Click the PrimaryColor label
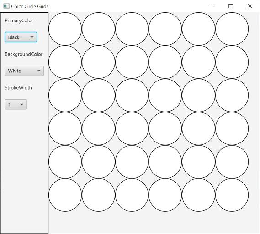 pos(19,20)
